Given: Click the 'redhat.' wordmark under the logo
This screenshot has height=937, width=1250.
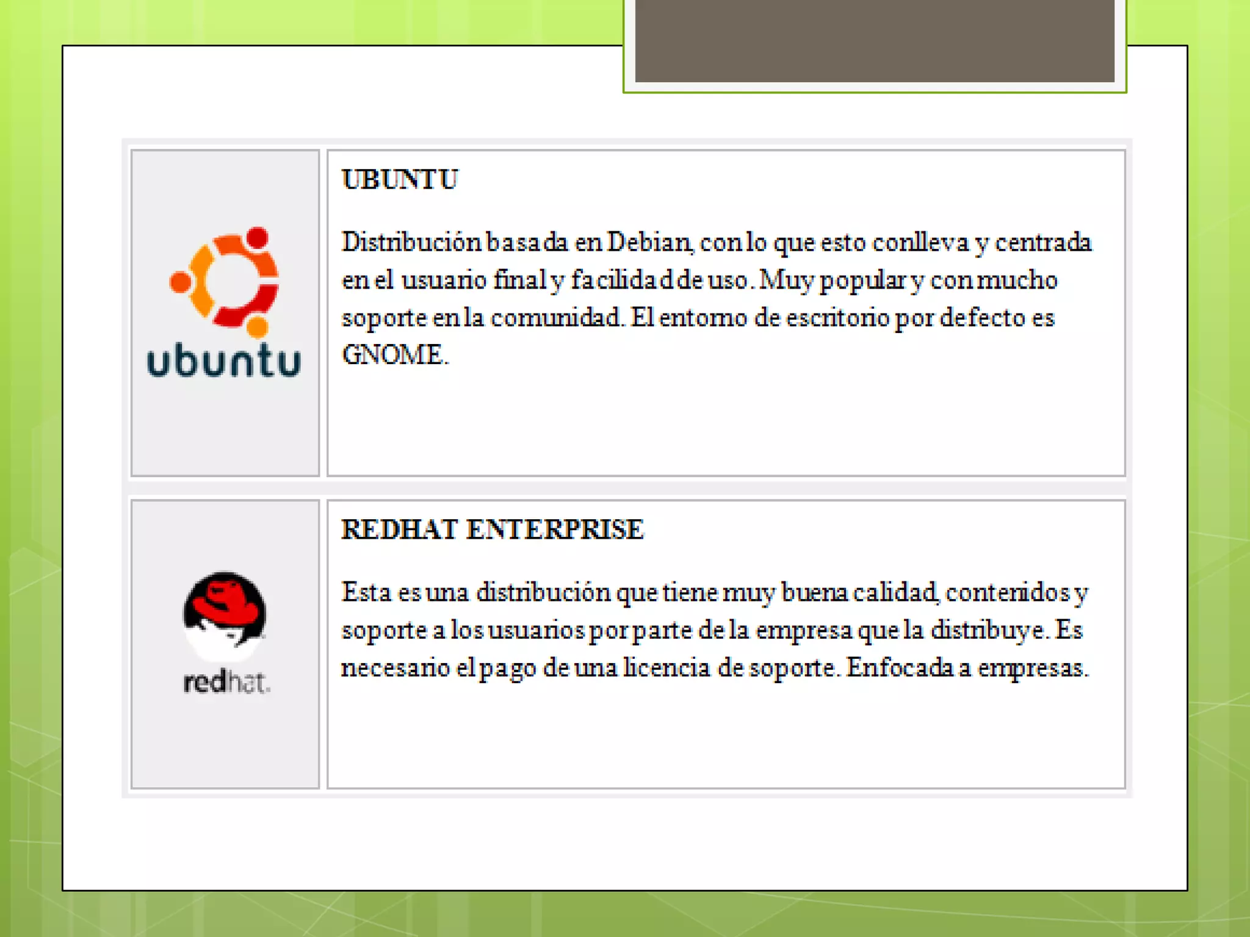Looking at the screenshot, I should click(x=226, y=682).
